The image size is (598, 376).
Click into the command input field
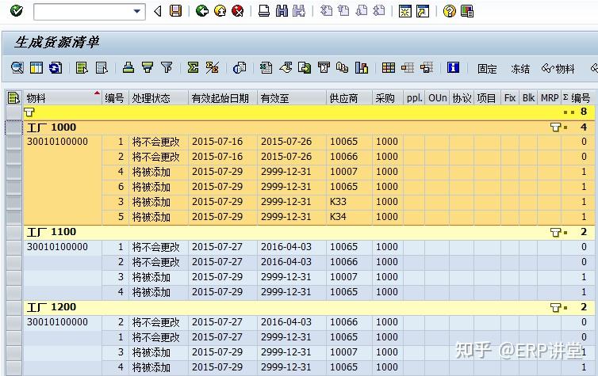pos(83,11)
